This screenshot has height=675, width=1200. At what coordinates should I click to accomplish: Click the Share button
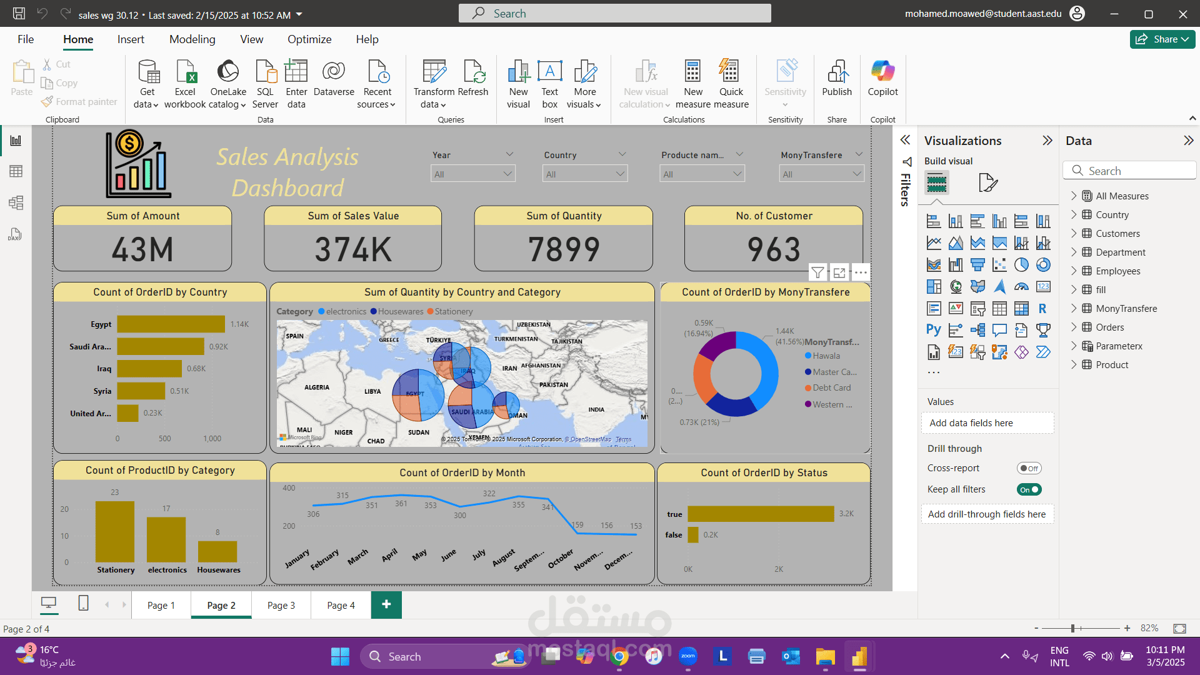coord(1161,39)
